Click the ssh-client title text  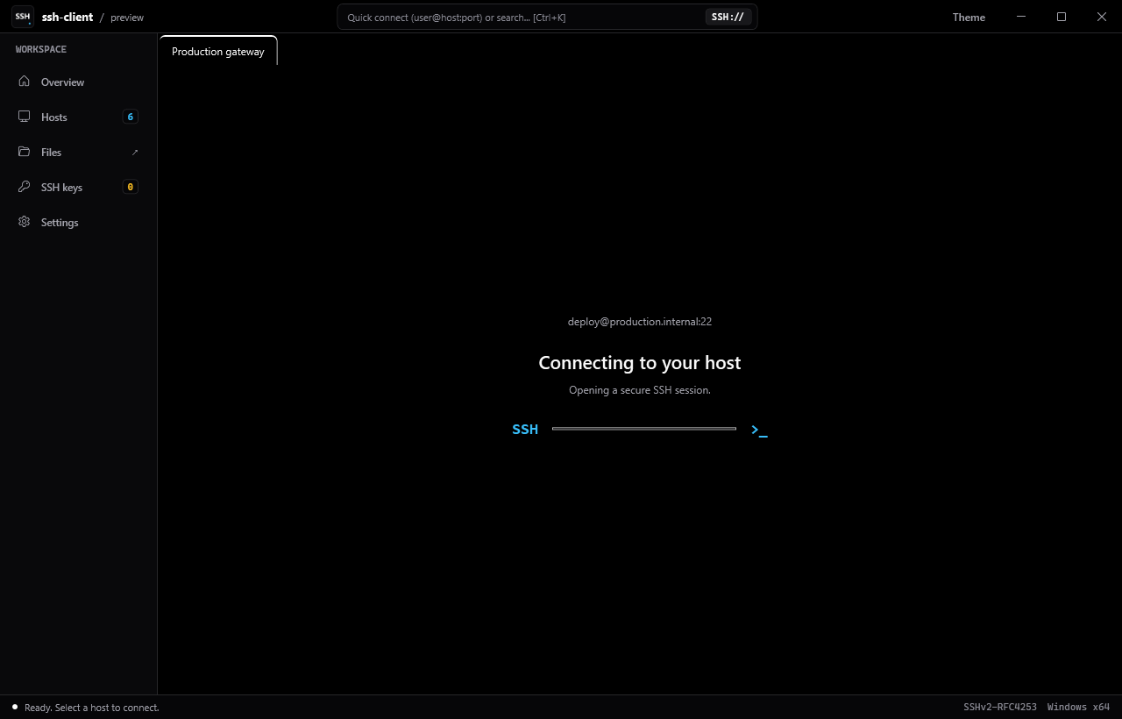[x=67, y=17]
